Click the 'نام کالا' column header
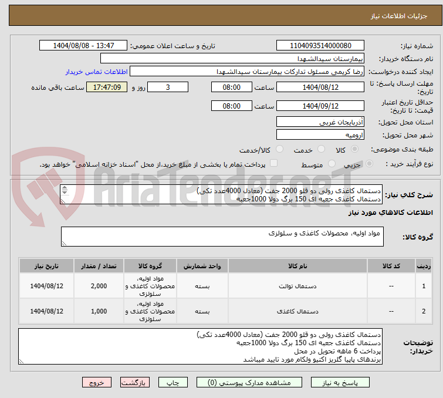The width and height of the screenshot is (443, 398). (298, 266)
